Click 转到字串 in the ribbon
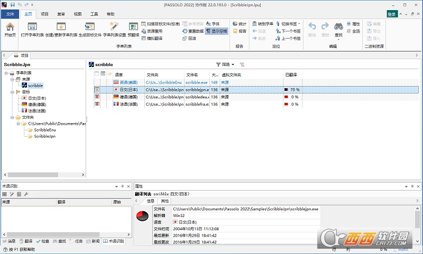The height and width of the screenshot is (254, 423). click(x=262, y=24)
